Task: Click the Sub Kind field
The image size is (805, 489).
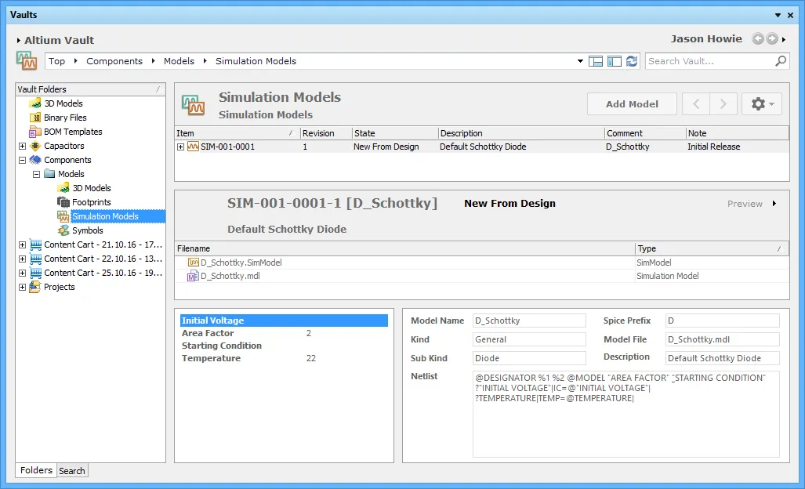Action: pyautogui.click(x=529, y=358)
